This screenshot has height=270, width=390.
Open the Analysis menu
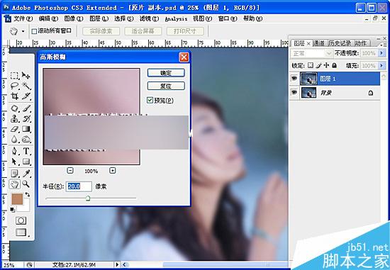click(176, 18)
